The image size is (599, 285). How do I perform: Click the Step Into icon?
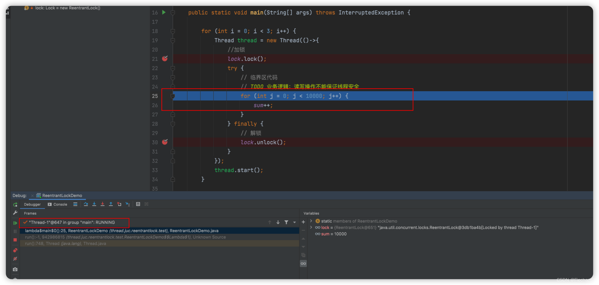coord(94,204)
